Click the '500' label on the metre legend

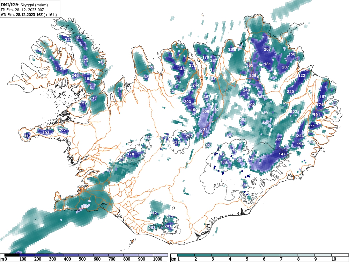pos(82,259)
